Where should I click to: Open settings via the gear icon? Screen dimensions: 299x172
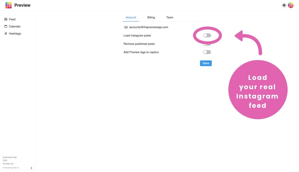[284, 5]
